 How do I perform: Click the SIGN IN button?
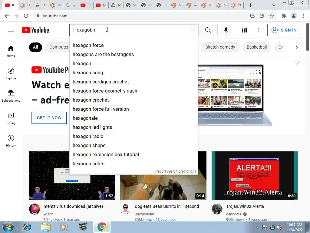[284, 30]
